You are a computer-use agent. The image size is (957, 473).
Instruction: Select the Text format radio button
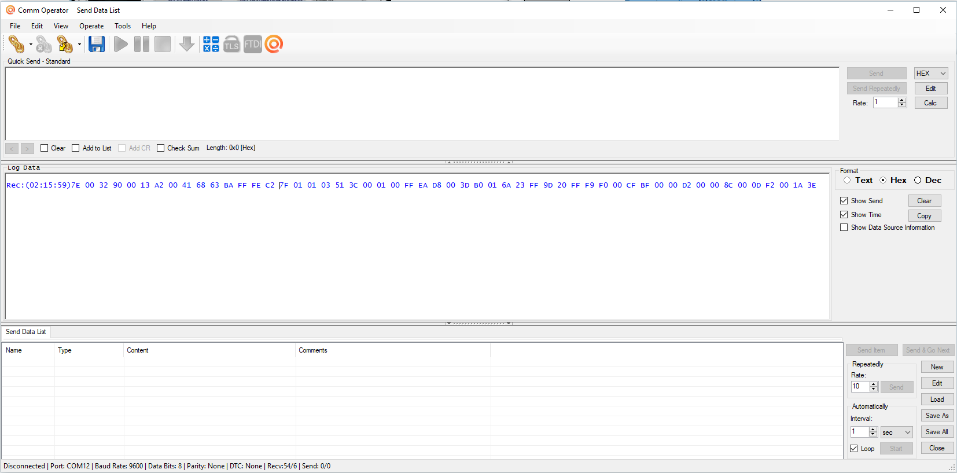847,180
